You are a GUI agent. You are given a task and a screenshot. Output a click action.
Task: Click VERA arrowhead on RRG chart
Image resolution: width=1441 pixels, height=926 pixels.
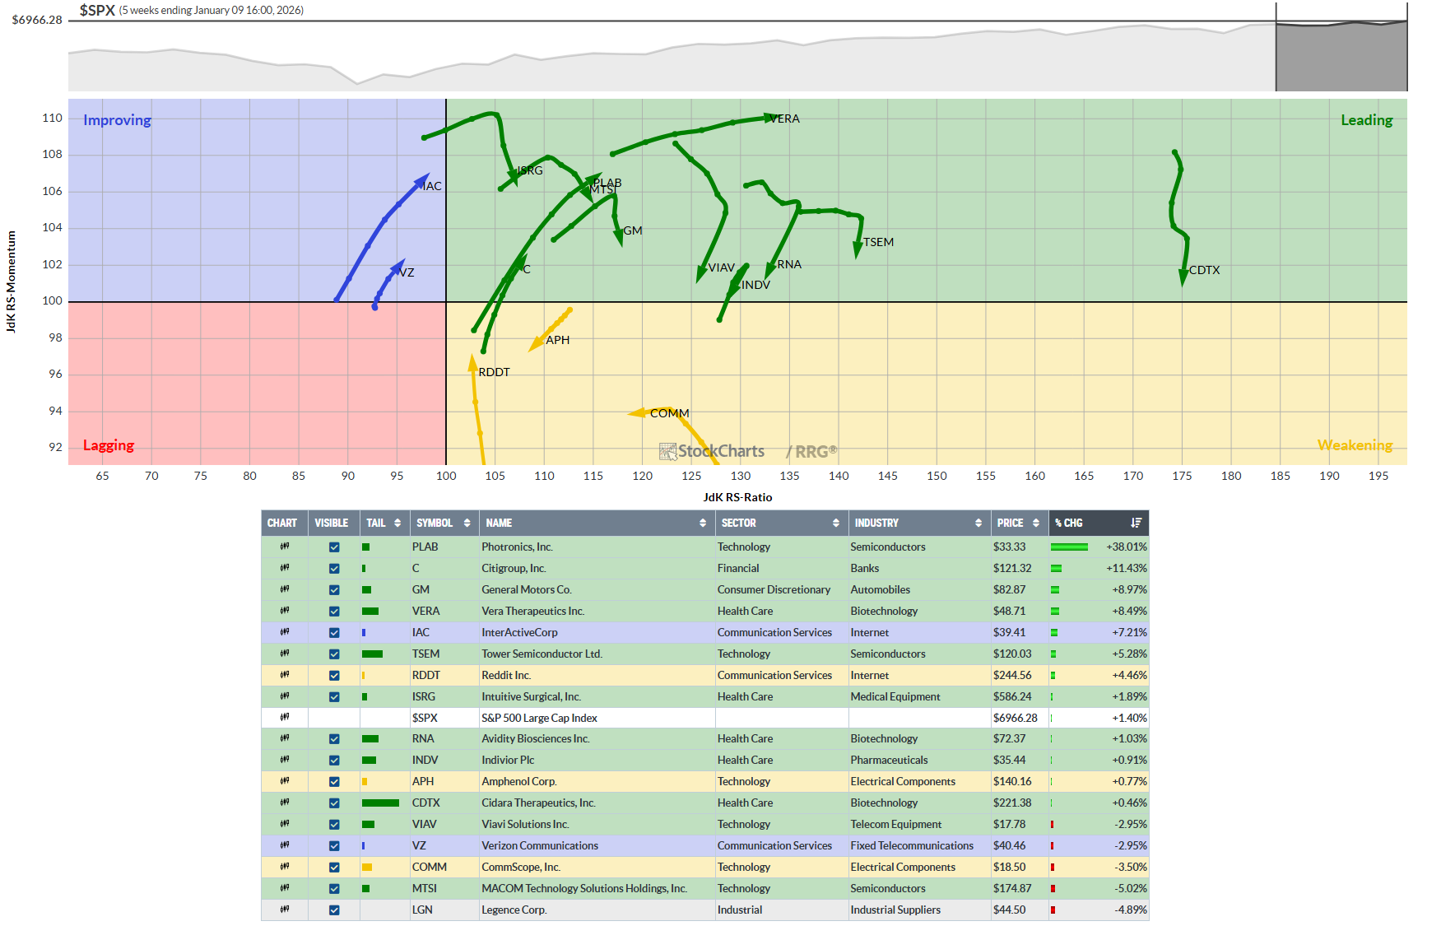tap(770, 119)
